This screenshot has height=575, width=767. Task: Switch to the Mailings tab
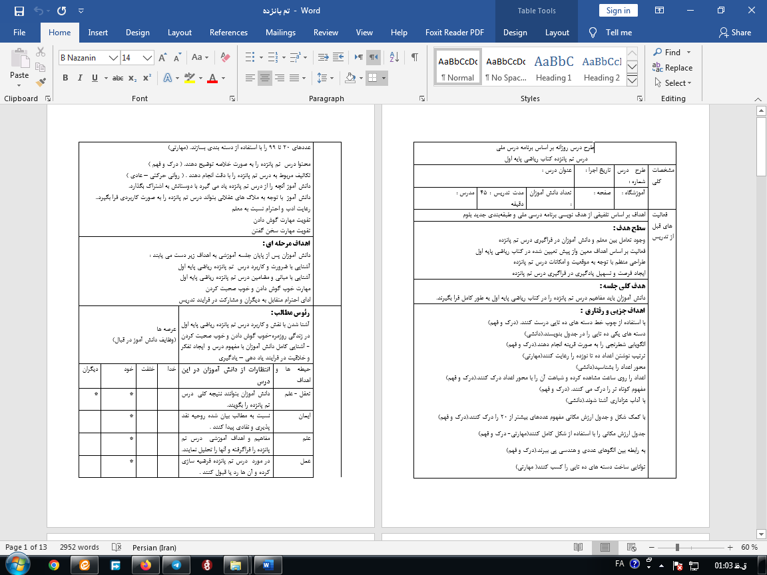(280, 33)
